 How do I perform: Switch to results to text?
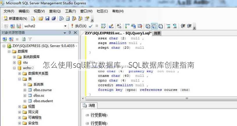[148, 26]
